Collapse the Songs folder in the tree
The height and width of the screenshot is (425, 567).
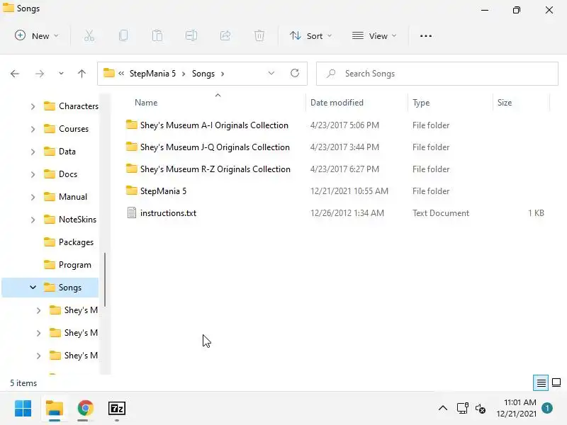pyautogui.click(x=33, y=288)
